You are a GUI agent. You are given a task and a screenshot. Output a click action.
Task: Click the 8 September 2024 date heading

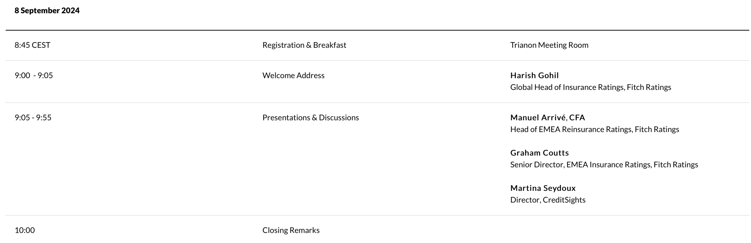click(47, 10)
